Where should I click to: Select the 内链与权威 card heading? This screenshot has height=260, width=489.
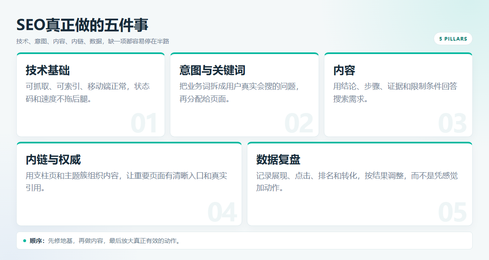53,160
